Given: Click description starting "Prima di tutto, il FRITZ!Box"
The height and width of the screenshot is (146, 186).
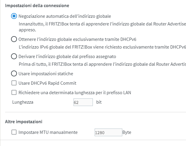Looking at the screenshot, I should click(101, 64).
